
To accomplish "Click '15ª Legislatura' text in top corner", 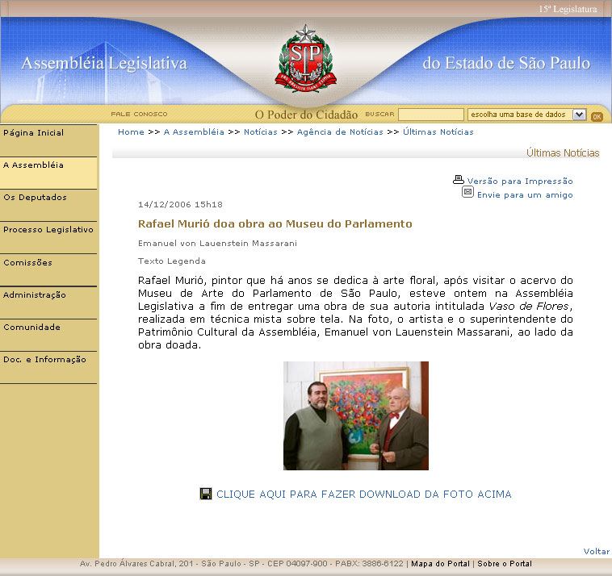I will point(568,9).
